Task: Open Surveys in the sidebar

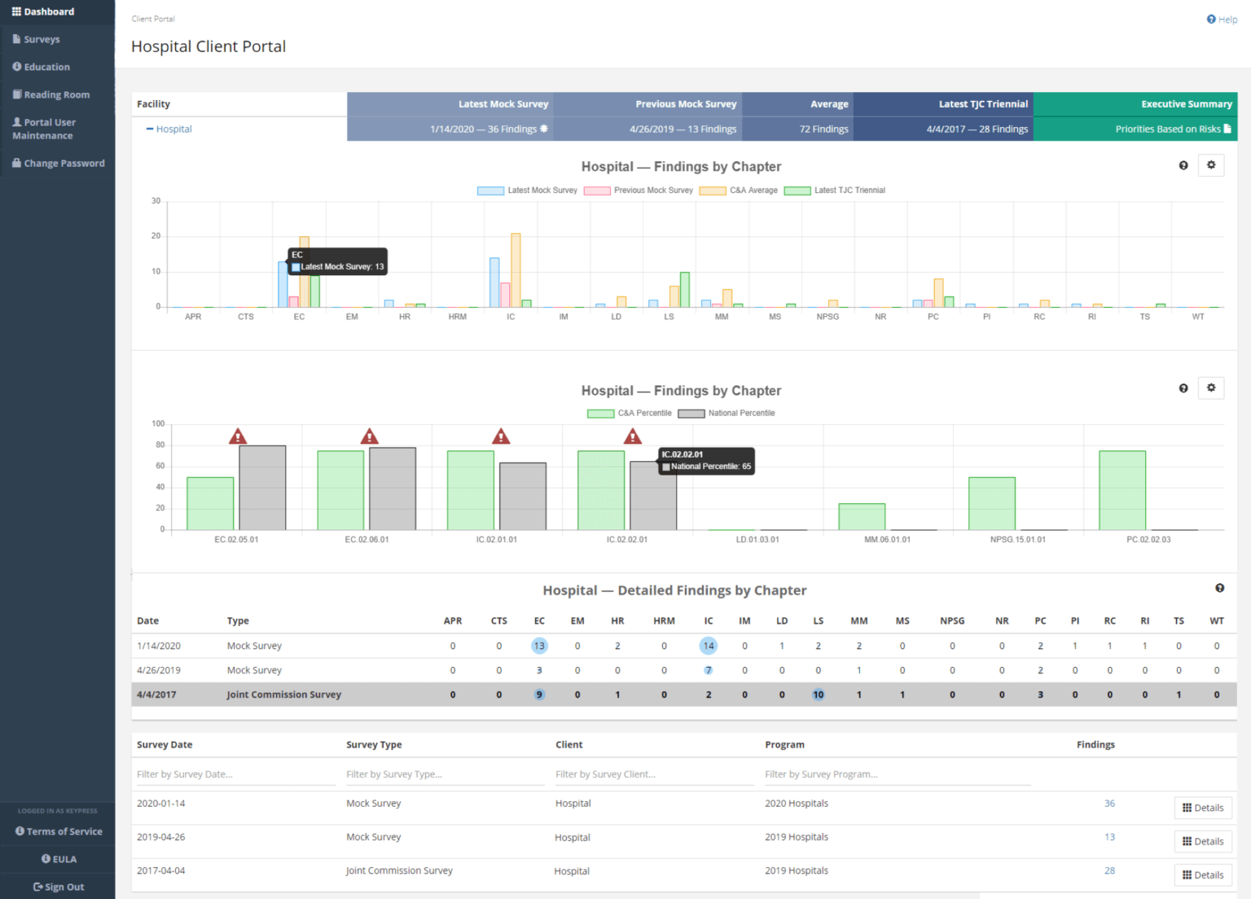Action: [x=42, y=39]
